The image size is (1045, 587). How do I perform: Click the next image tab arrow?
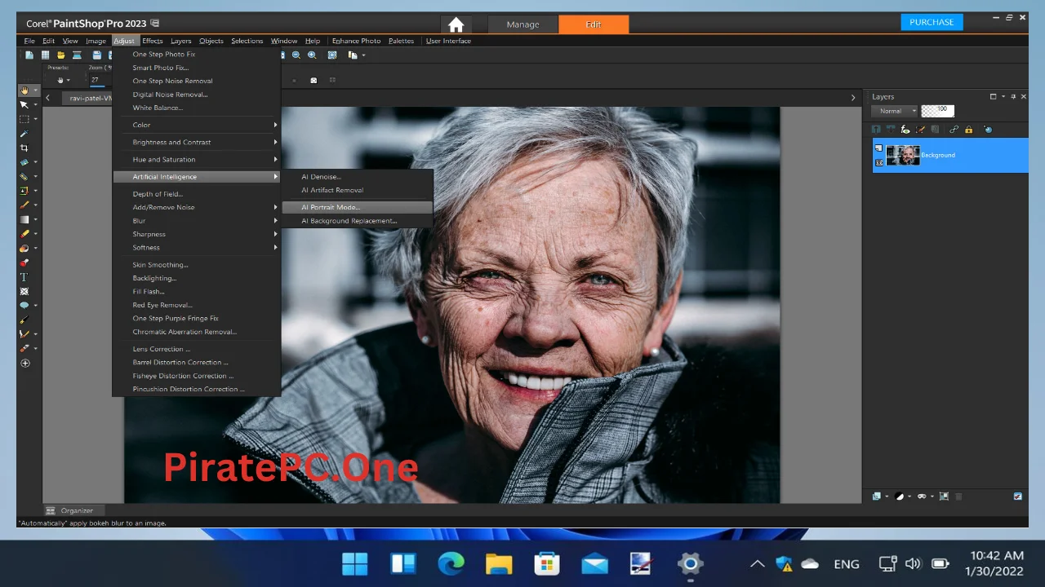853,98
